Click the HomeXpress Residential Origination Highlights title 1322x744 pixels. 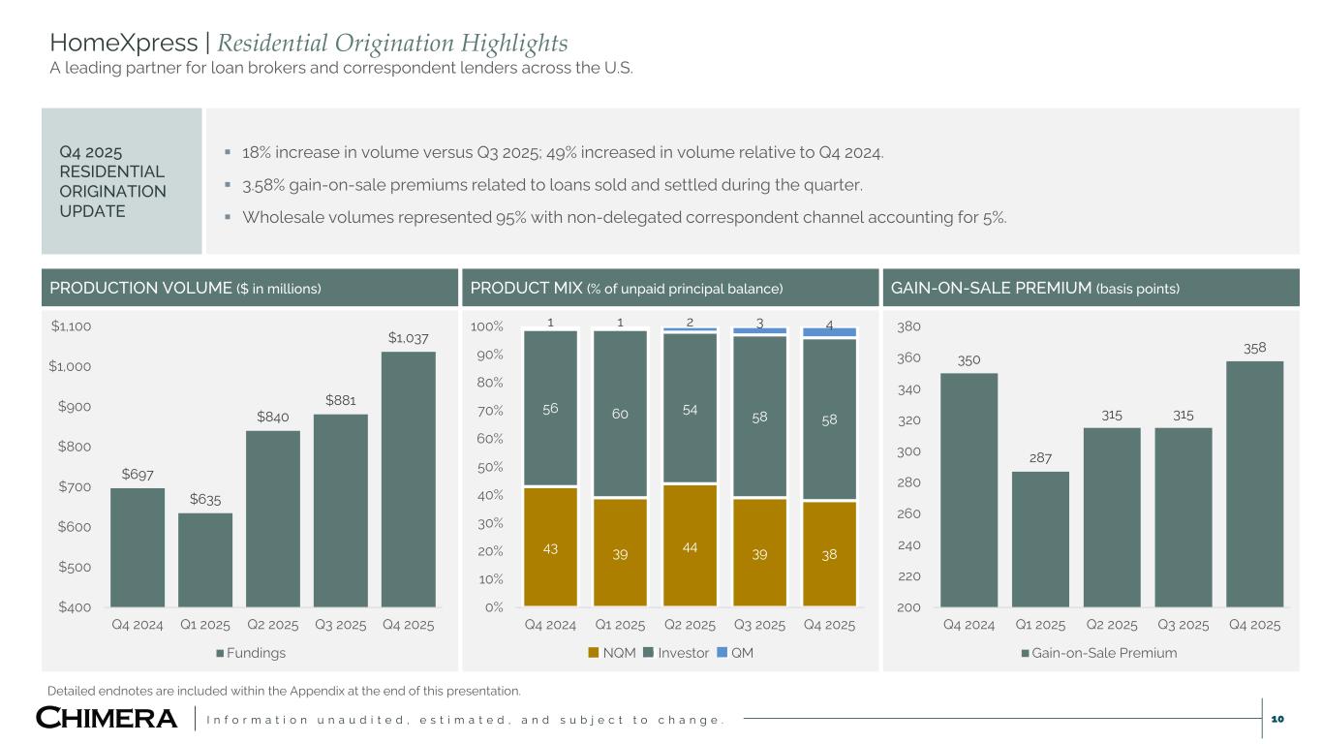coord(309,44)
